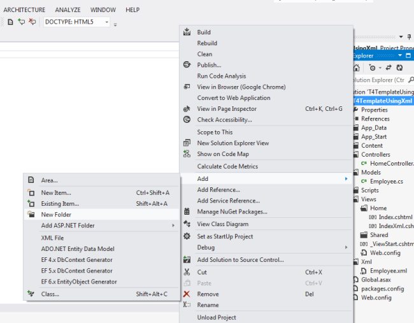Open the Add submenu arrow
Viewport: 414px width, 323px height.
(346, 179)
